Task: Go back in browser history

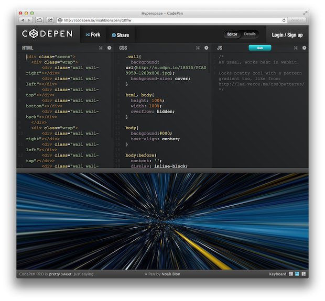Action: 23,20
